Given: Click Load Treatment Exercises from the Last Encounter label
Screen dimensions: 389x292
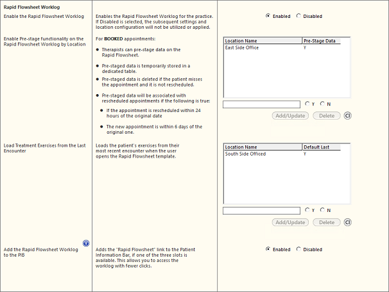Looking at the screenshot, I should pos(45,148).
